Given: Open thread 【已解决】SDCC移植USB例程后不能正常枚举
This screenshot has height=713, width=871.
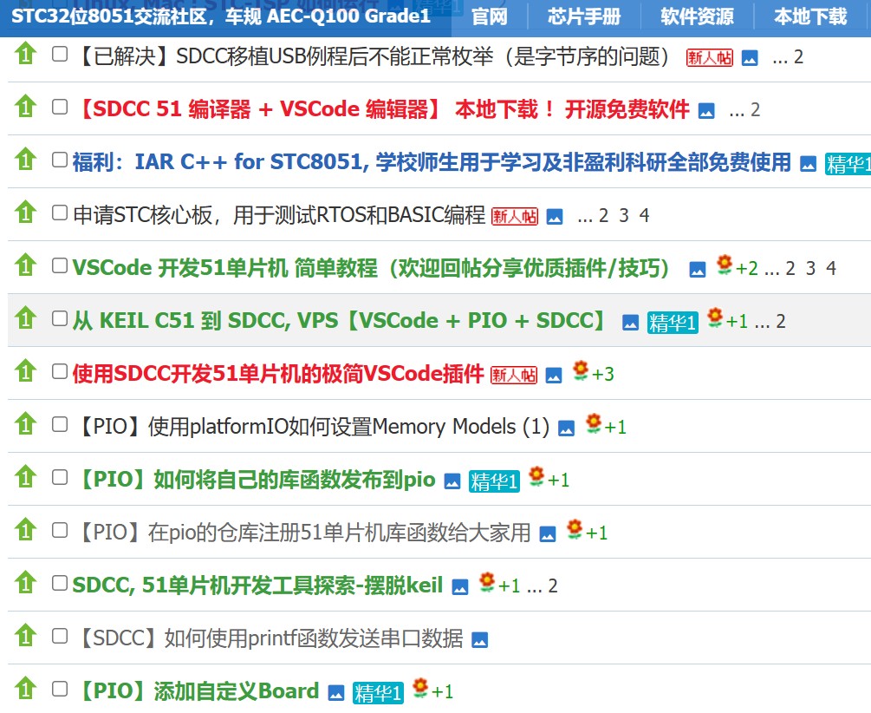Looking at the screenshot, I should tap(372, 56).
